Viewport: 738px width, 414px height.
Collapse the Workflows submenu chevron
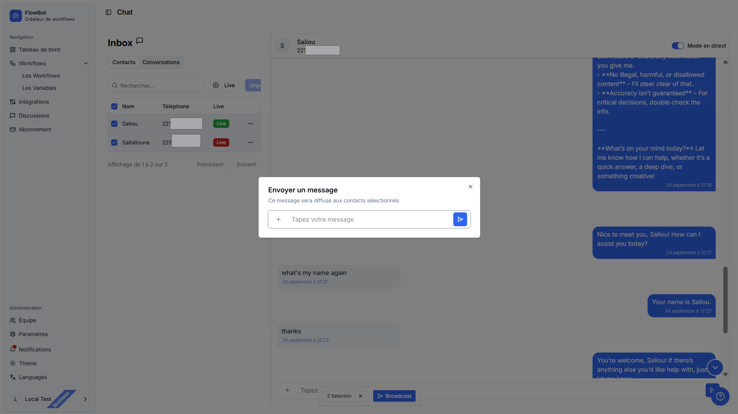pos(86,63)
